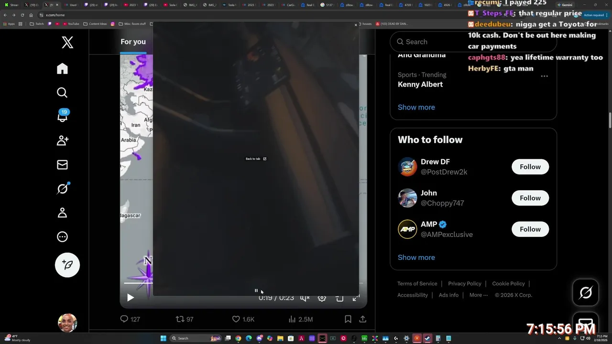Expand tweet video to fullscreen
The height and width of the screenshot is (344, 612).
click(x=356, y=298)
